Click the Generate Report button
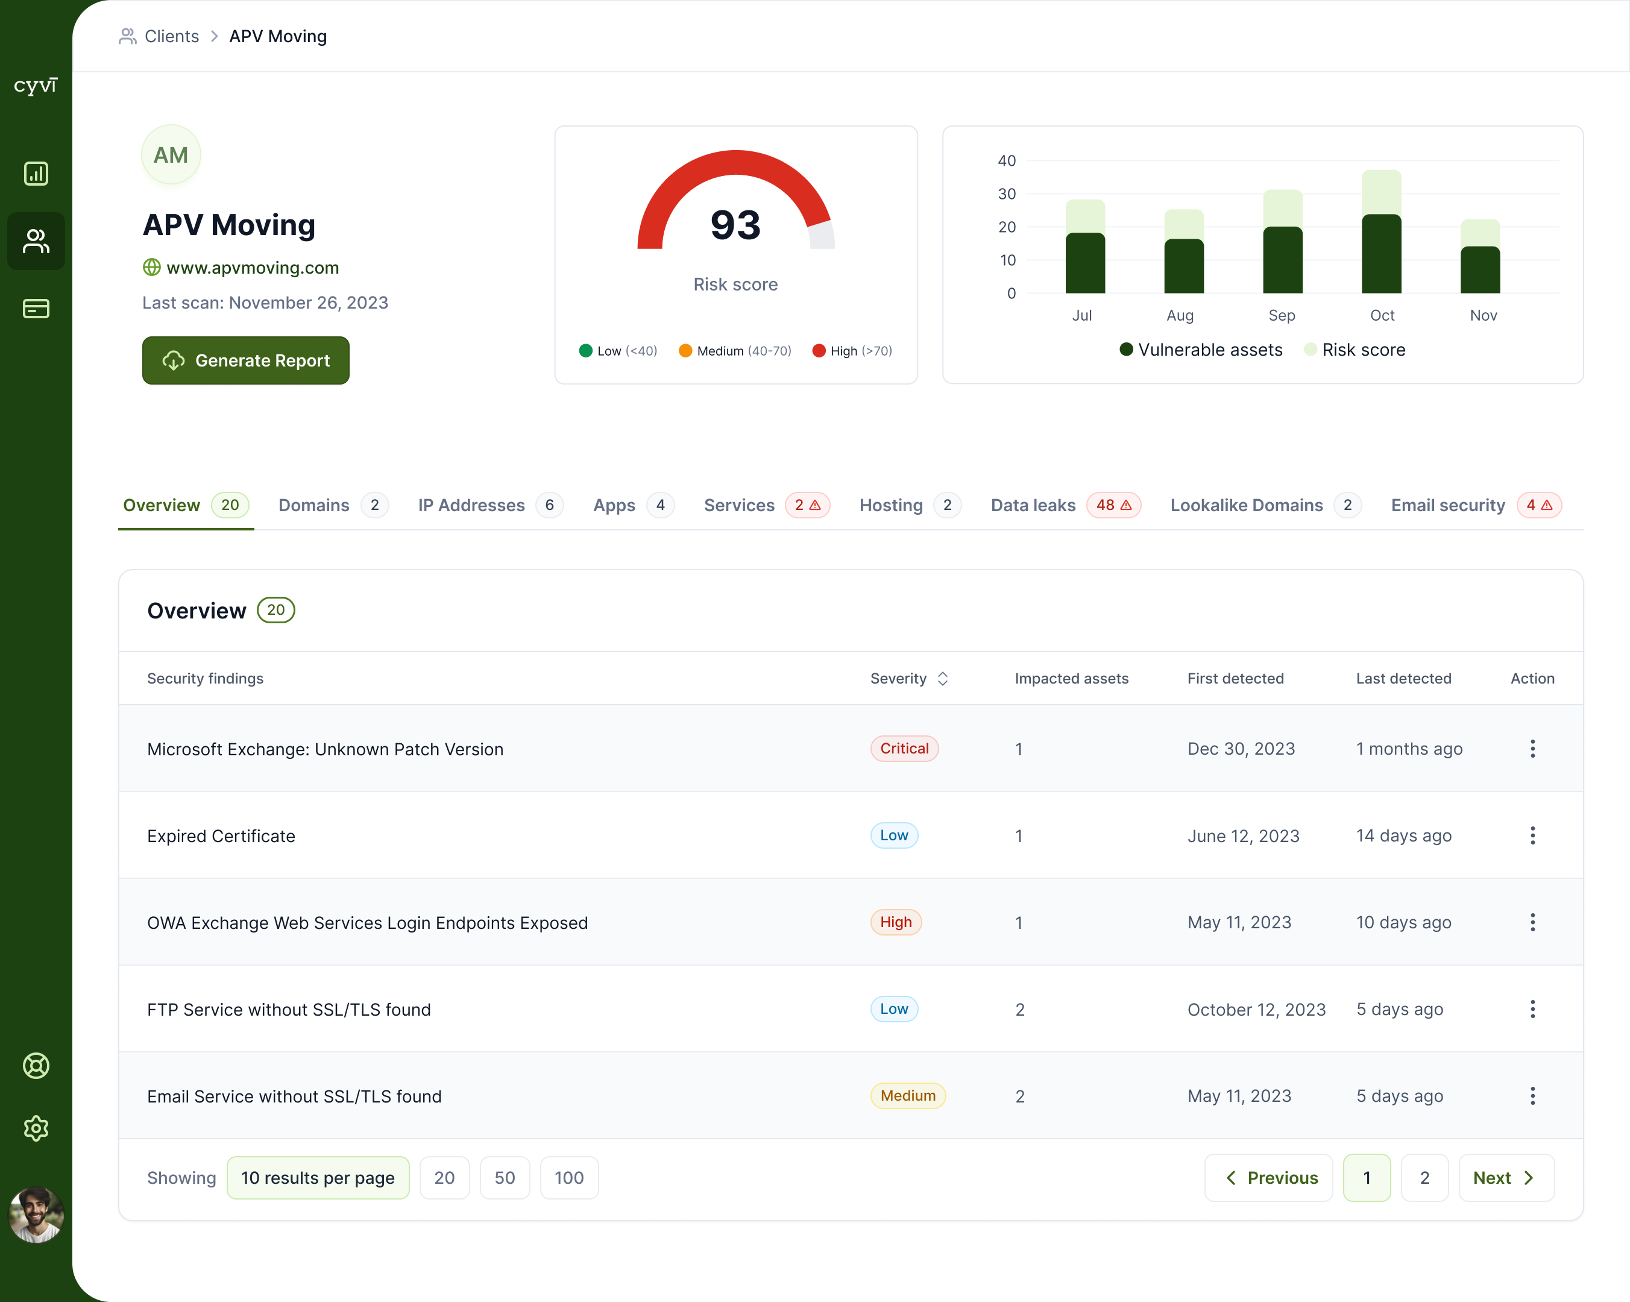This screenshot has height=1302, width=1630. (246, 360)
